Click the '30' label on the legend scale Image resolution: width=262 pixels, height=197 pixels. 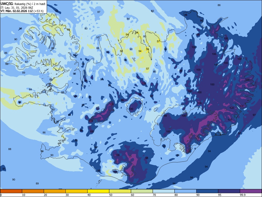click(67, 195)
